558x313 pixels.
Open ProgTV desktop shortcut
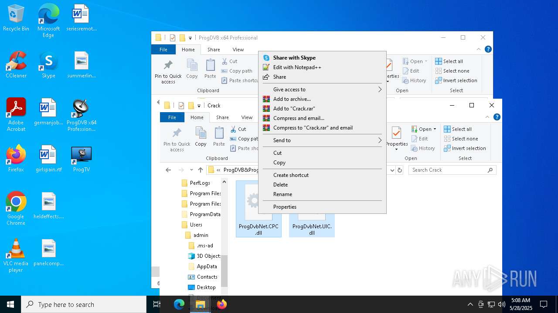pos(82,159)
